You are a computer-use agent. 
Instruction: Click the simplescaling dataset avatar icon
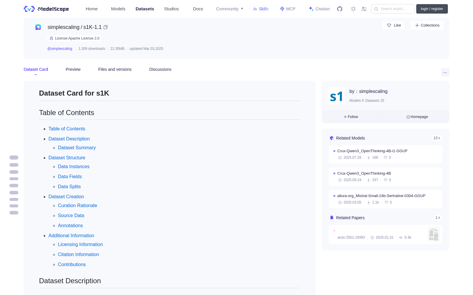click(38, 27)
